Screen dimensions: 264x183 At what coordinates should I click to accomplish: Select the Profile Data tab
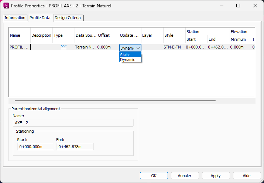point(40,18)
